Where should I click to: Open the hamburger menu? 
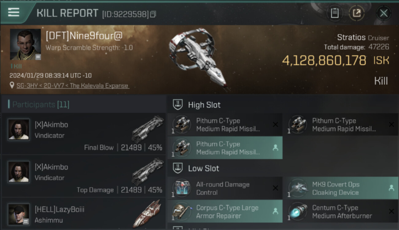14,12
